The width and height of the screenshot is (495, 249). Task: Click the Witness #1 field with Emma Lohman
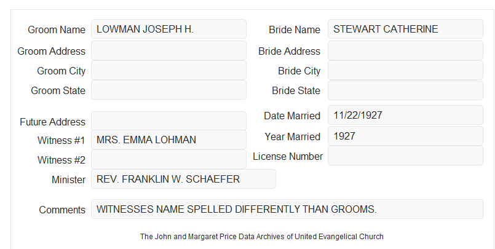point(168,140)
